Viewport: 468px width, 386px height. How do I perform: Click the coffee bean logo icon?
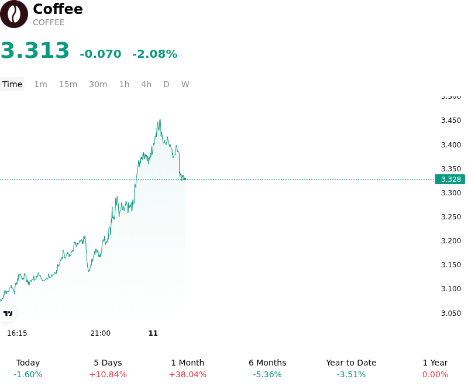tap(14, 14)
